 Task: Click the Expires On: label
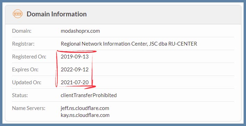(x=25, y=70)
